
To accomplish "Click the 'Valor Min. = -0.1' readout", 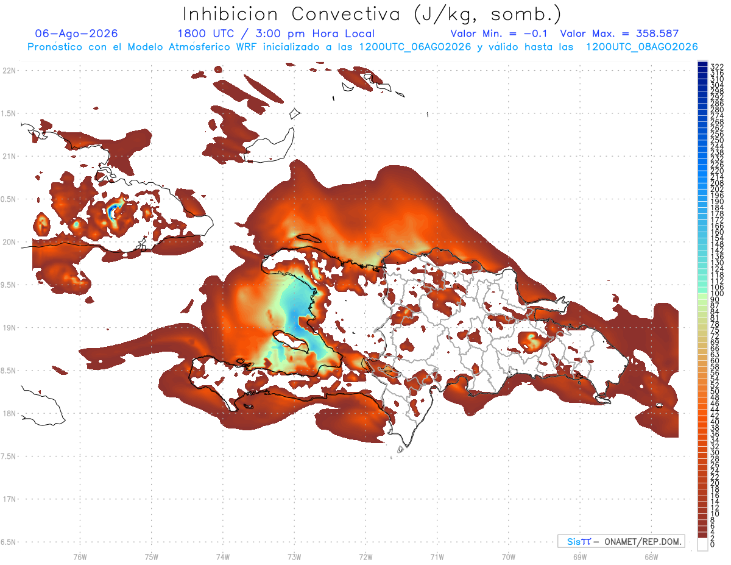I will pos(499,34).
